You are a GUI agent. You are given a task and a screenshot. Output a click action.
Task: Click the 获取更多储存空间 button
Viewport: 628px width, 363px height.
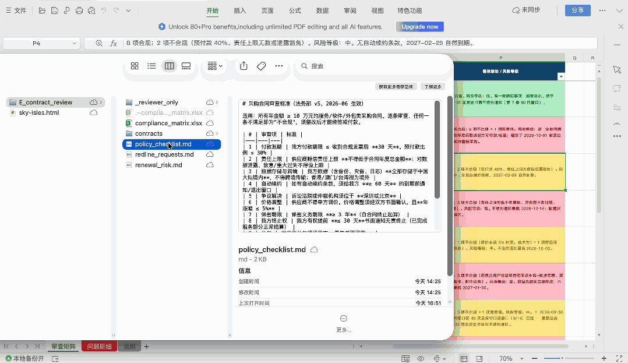[x=396, y=87]
